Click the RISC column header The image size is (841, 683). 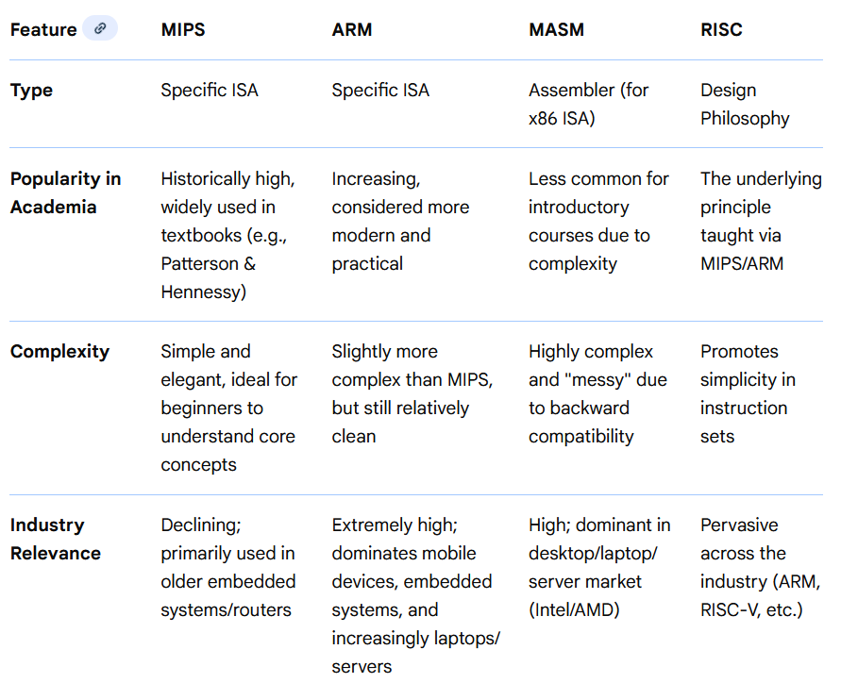point(721,30)
